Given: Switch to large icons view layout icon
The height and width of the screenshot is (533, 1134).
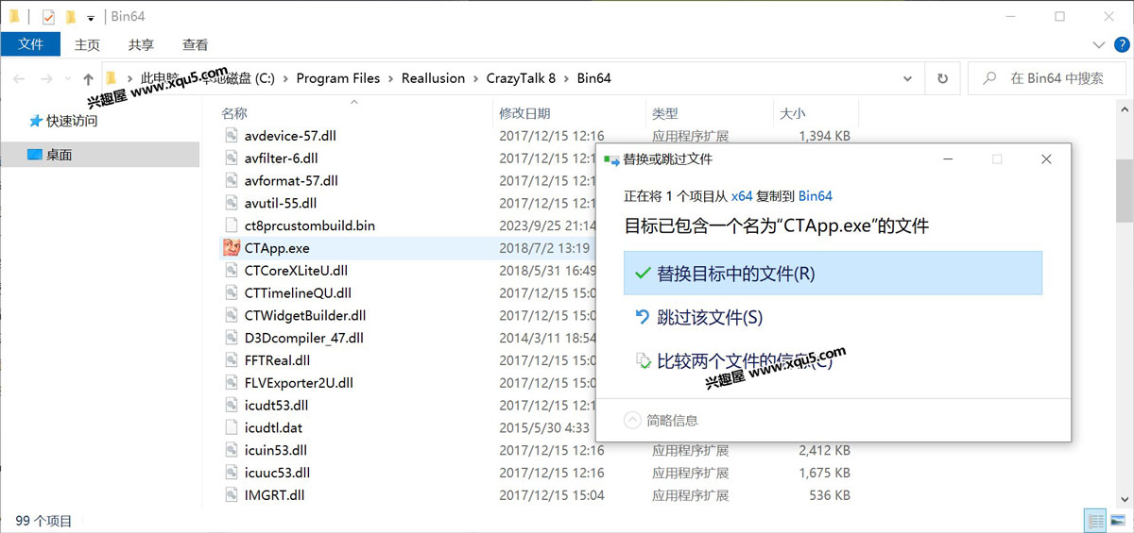Looking at the screenshot, I should (1116, 521).
